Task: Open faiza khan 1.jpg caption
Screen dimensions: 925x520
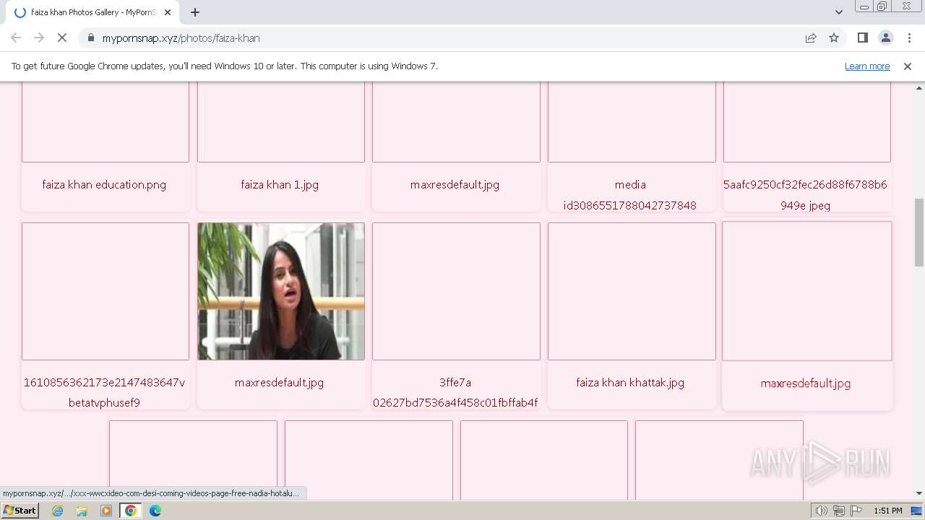Action: coord(280,184)
